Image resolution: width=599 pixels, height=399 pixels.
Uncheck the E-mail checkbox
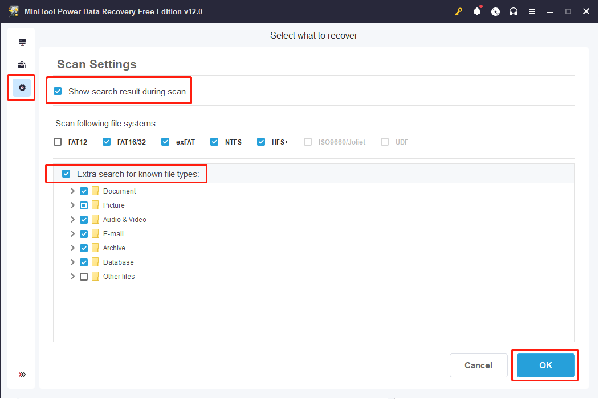84,234
